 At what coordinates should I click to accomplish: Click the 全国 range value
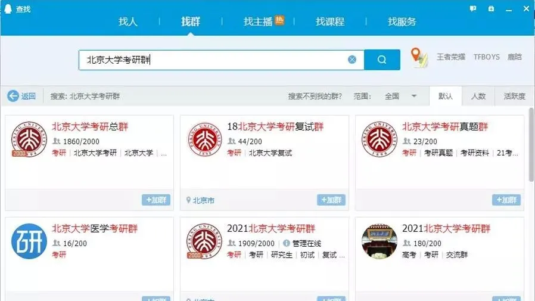(391, 96)
